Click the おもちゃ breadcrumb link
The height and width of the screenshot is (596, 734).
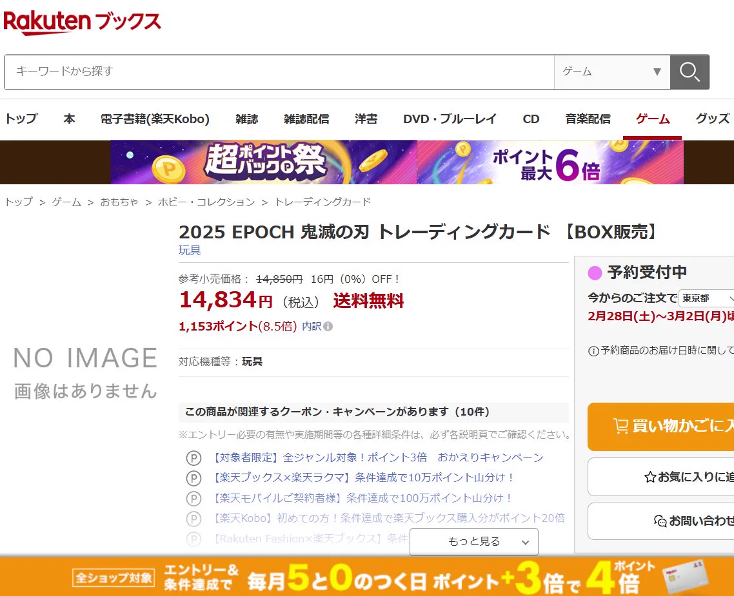point(119,202)
